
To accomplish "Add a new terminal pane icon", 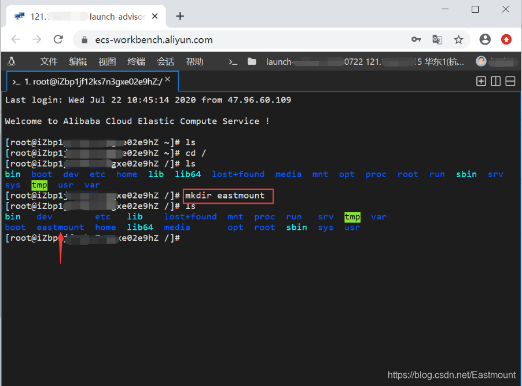I will click(x=481, y=81).
